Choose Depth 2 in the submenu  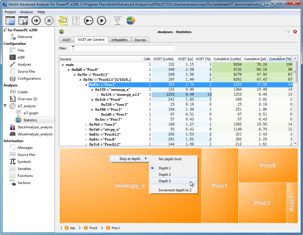click(173, 174)
